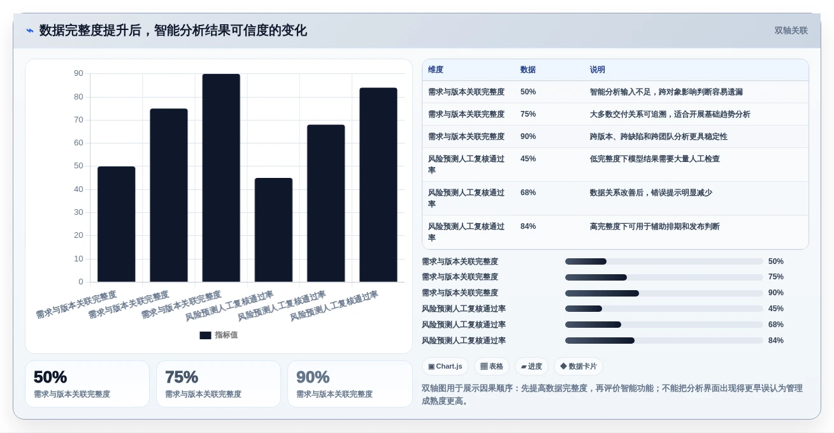Click the 数据 table column header
The height and width of the screenshot is (433, 834).
[528, 70]
